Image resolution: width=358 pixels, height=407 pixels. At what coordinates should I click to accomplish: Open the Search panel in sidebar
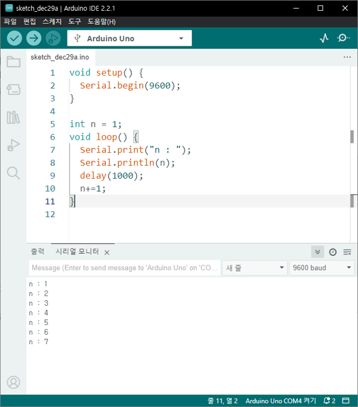[14, 173]
